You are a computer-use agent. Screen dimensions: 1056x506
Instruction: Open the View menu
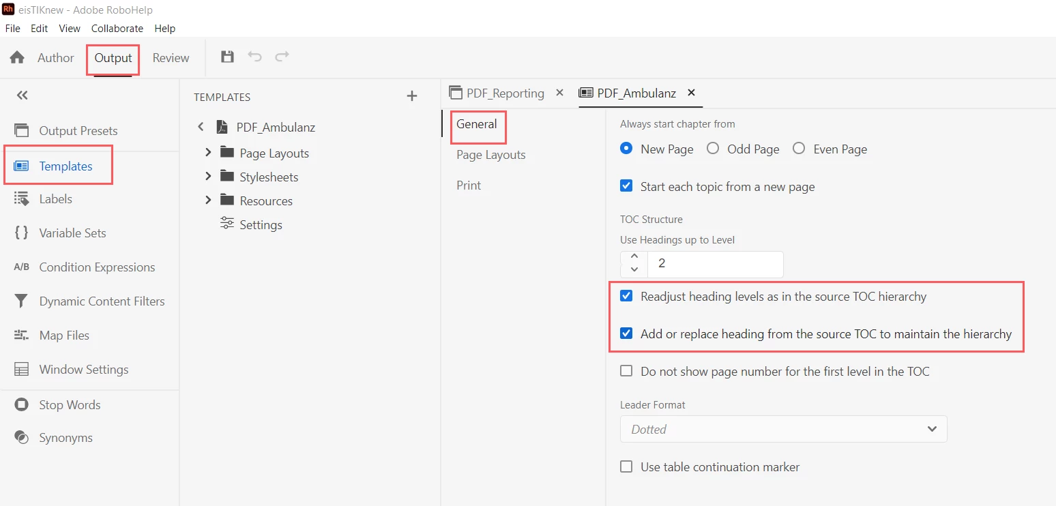click(x=70, y=29)
